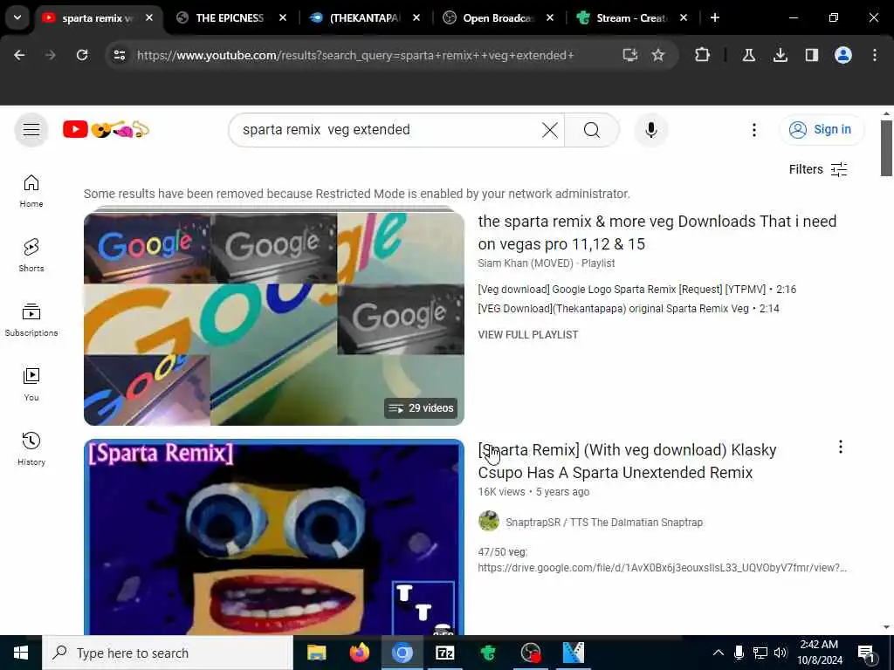The width and height of the screenshot is (894, 670).
Task: Open the Klasky Csupo result's three-dot menu
Action: coord(840,448)
